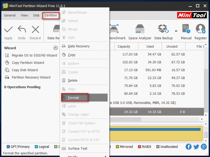This screenshot has width=210, height=157.
Task: Open the View menu
Action: pos(24,15)
